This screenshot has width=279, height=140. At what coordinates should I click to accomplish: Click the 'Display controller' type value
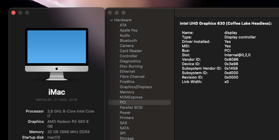(x=240, y=37)
